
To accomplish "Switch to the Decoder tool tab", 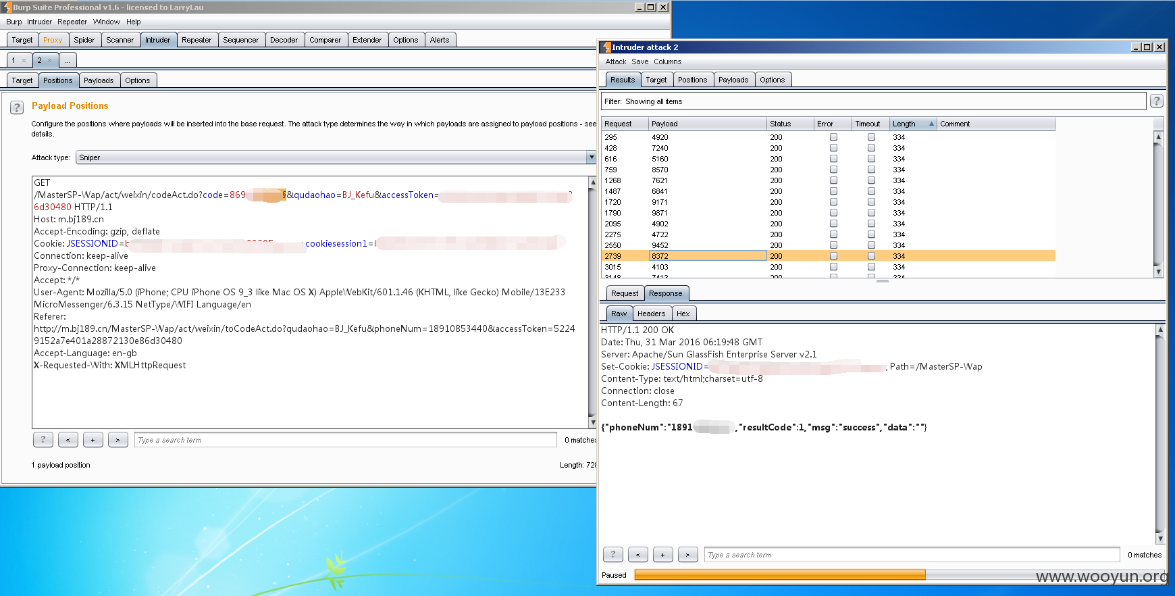I will [x=284, y=40].
